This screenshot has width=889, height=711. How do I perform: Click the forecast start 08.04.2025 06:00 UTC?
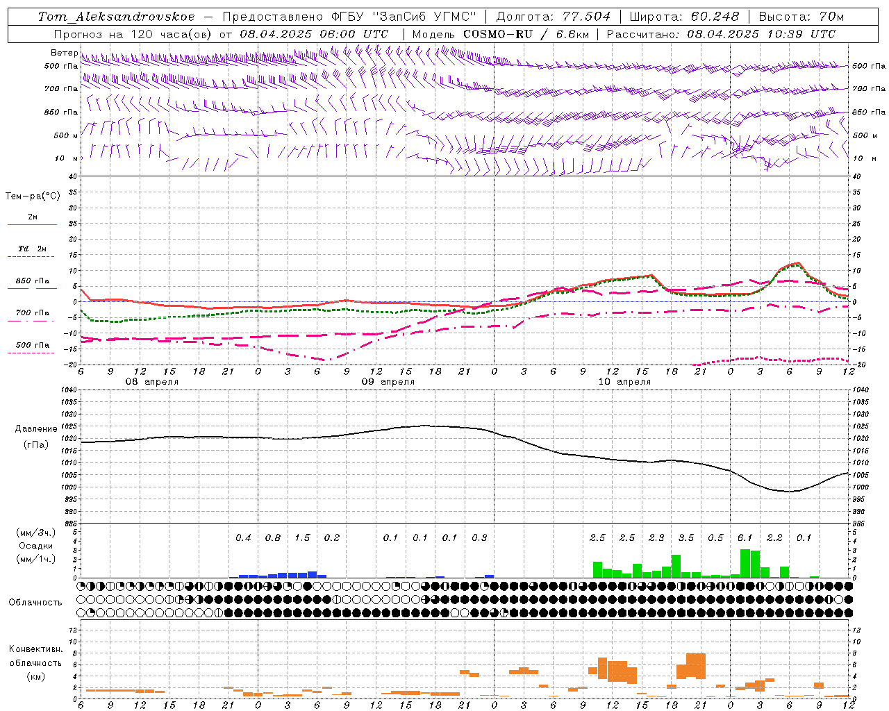coord(314,34)
